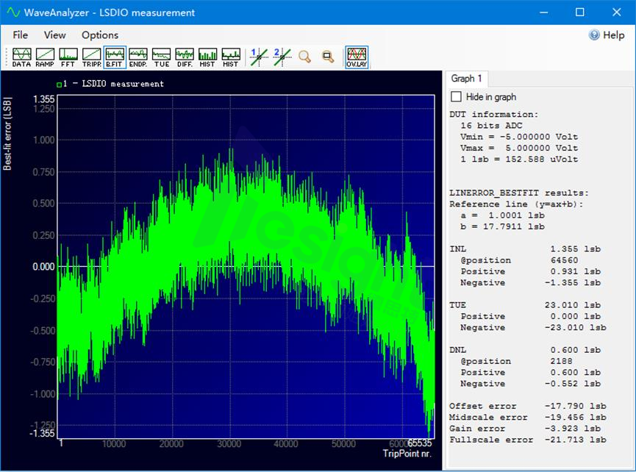This screenshot has height=472, width=636.
Task: Click the Fullscale error value '-21.713 lsb'
Action: coord(575,440)
